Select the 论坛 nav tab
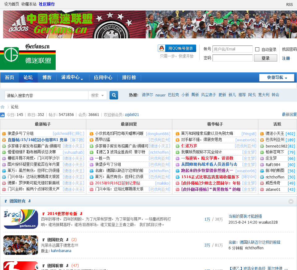 pyautogui.click(x=28, y=77)
